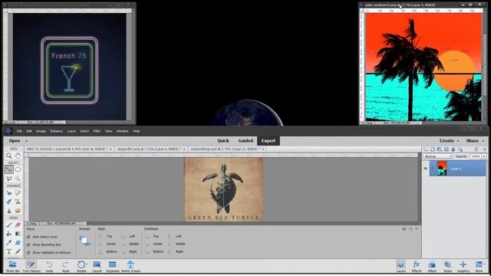Viewport: 491px width, 276px height.
Task: Toggle Show Bounding Box checkbox
Action: 28,245
